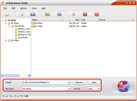This screenshot has height=101, width=137.
Task: Click the tree scrollbar left arrow
Action: [2, 76]
